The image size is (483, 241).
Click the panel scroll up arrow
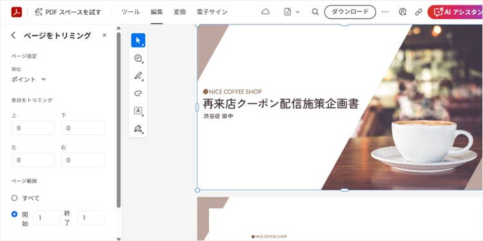(118, 28)
